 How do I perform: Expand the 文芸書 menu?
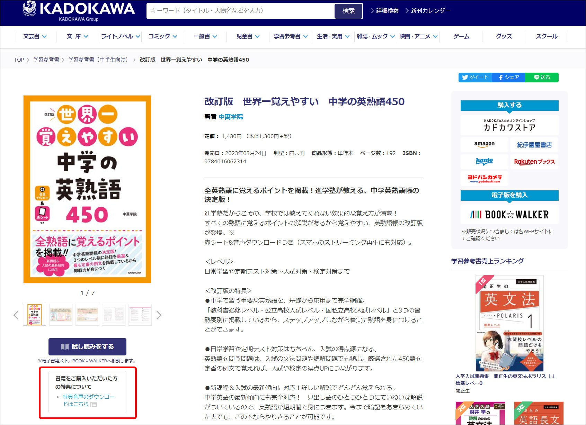click(x=35, y=36)
